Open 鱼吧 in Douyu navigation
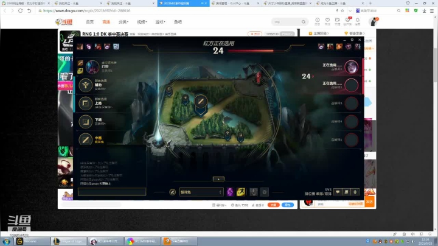The image size is (438, 246). tap(178, 22)
